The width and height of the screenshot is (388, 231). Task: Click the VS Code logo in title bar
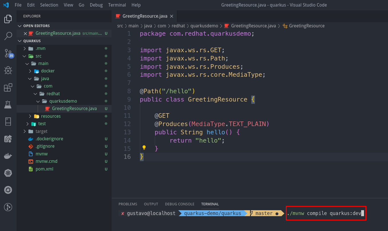click(6, 5)
